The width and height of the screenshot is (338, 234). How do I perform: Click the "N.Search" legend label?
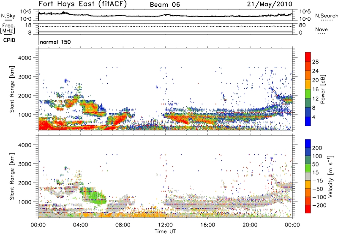point(326,16)
